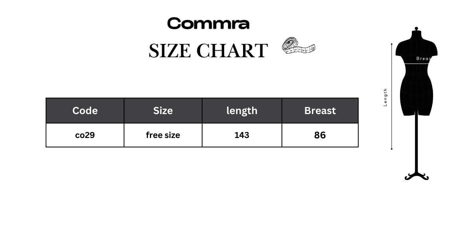This screenshot has height=247, width=472.
Task: Select the Breast column header
Action: pos(320,111)
